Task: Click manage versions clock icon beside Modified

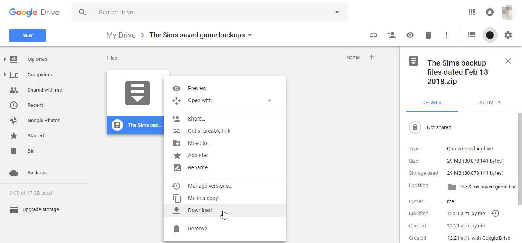Action: [x=495, y=213]
